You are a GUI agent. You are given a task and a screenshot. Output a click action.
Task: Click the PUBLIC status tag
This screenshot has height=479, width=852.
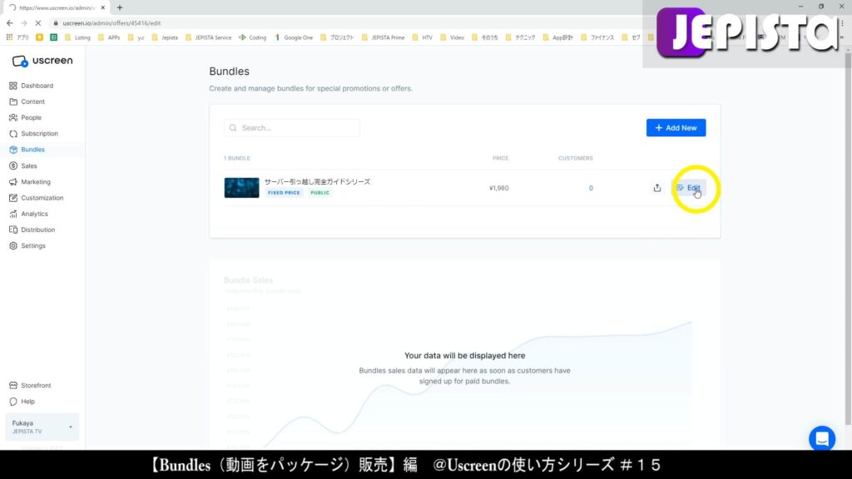[320, 193]
